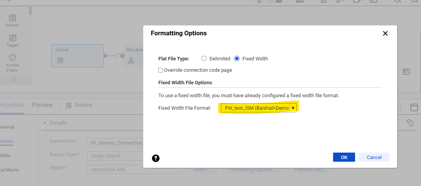Select the Source node on the canvas

click(x=77, y=56)
